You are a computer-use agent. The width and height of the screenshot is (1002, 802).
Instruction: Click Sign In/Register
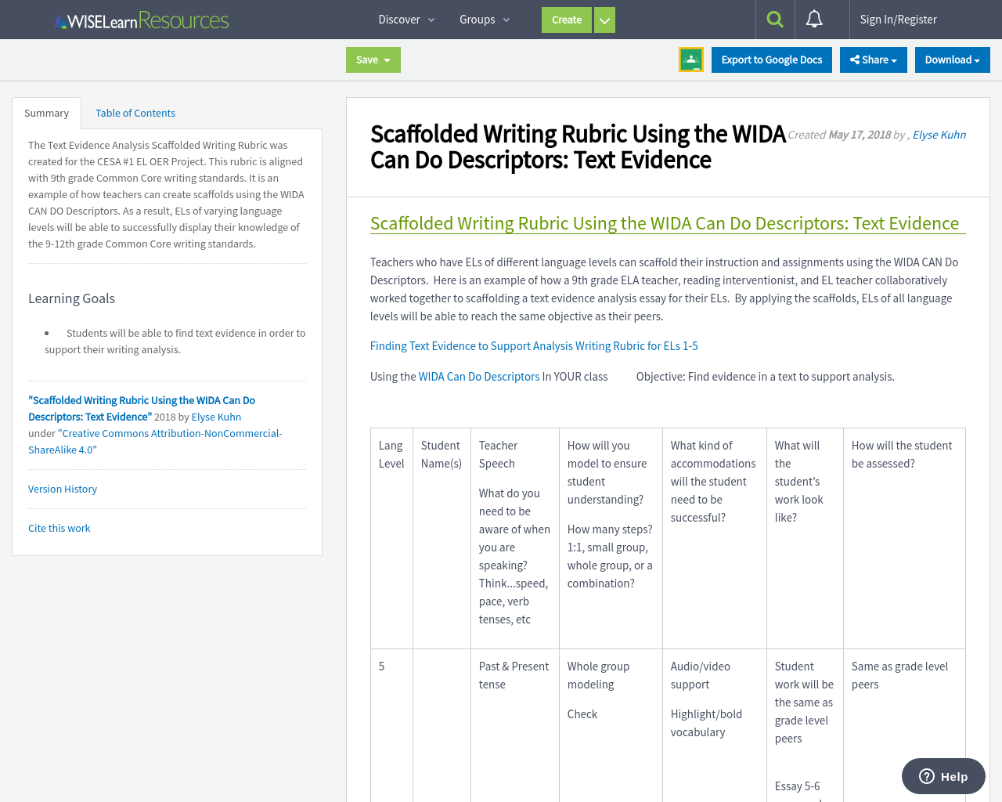[x=898, y=19]
